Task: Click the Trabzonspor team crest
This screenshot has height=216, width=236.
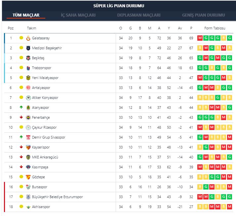Action: tap(28, 68)
